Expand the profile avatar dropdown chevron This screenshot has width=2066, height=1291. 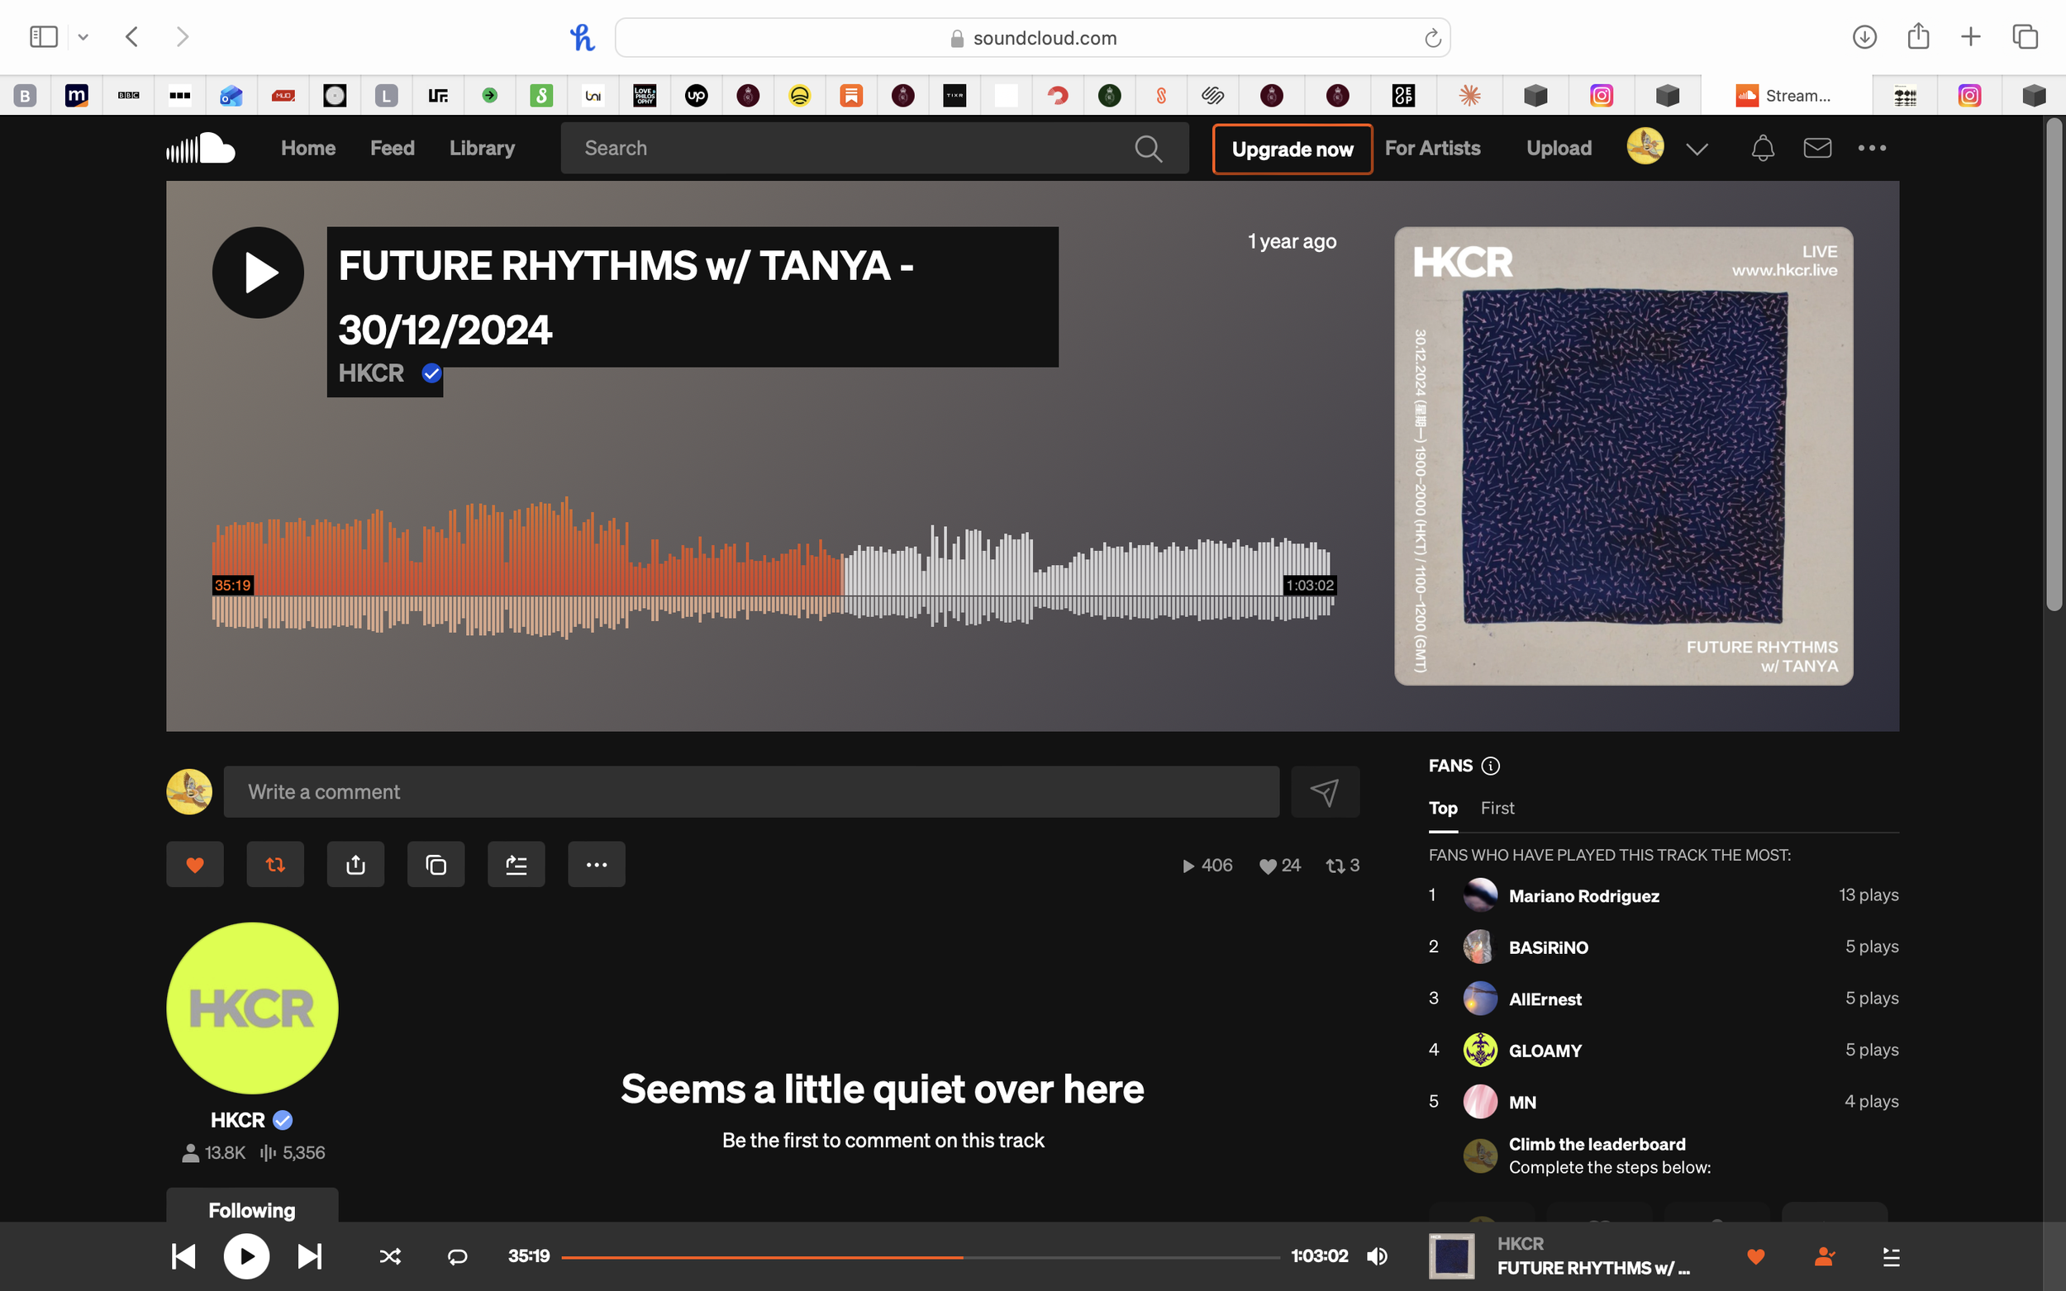(1697, 150)
